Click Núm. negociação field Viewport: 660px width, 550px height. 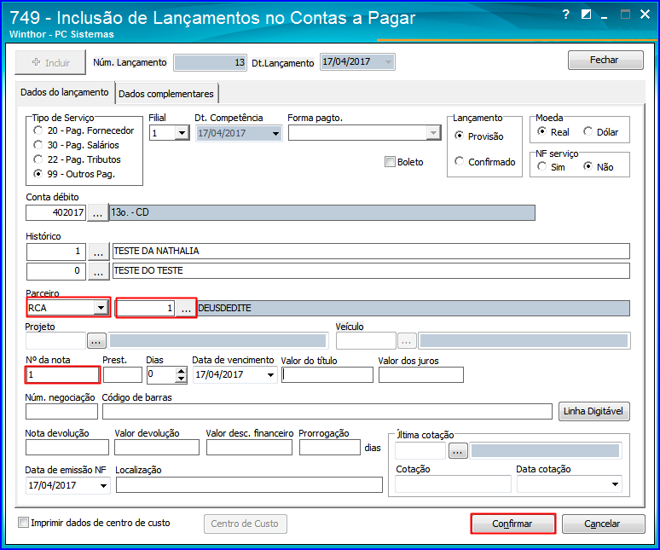click(61, 412)
